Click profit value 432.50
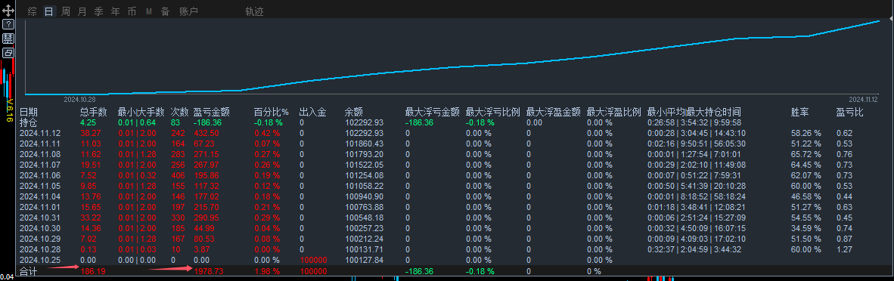894x281 pixels. click(206, 133)
